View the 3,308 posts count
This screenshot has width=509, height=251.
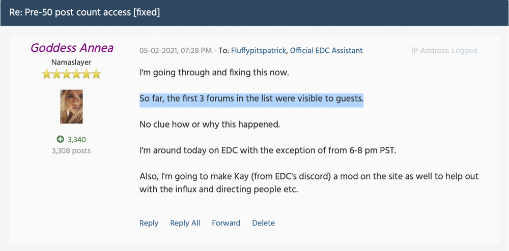click(x=71, y=150)
